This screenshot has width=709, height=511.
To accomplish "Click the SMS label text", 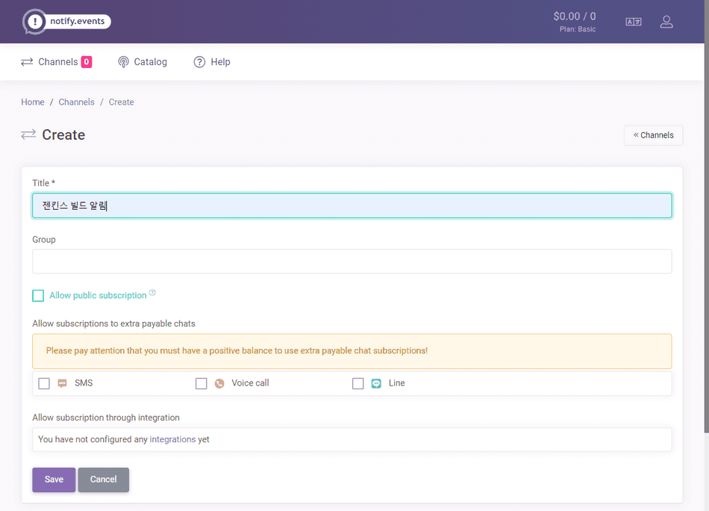I will [x=84, y=383].
